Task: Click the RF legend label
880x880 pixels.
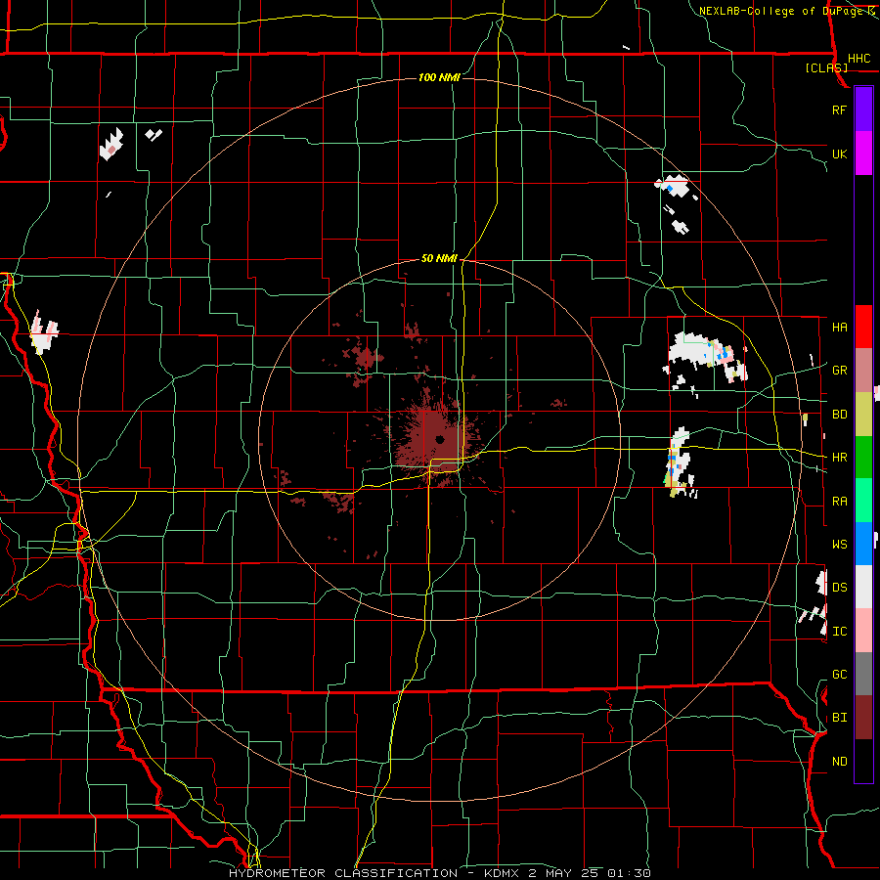Action: pyautogui.click(x=840, y=110)
